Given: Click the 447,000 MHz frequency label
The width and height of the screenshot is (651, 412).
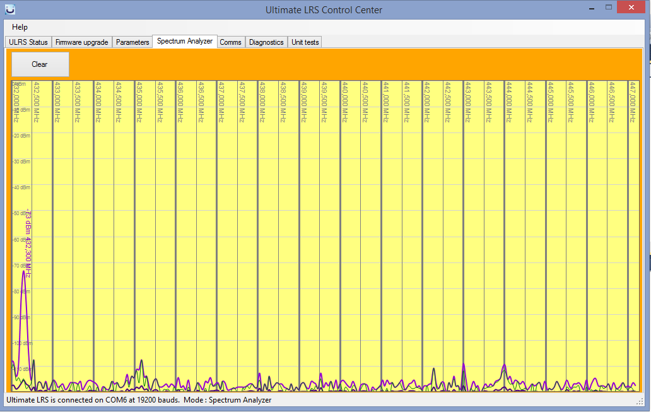Looking at the screenshot, I should coord(632,102).
